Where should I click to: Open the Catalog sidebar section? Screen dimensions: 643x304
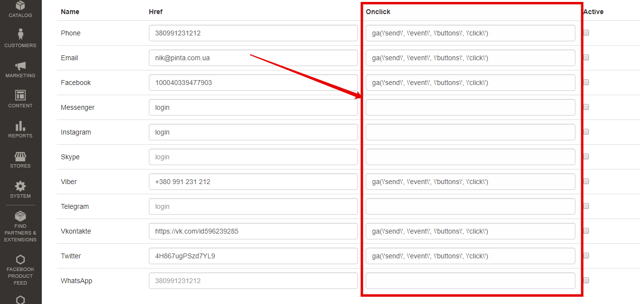(x=20, y=9)
